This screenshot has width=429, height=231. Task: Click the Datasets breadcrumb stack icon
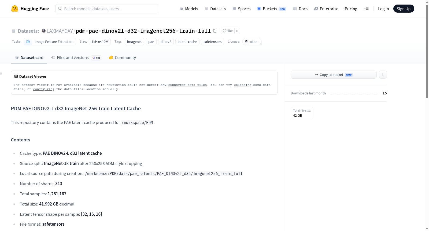point(14,31)
